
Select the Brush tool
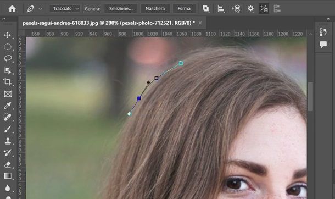[x=8, y=129]
